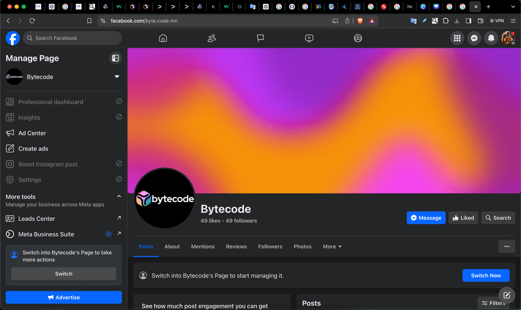The width and height of the screenshot is (521, 310).
Task: Click the blue Advertise button
Action: [64, 297]
